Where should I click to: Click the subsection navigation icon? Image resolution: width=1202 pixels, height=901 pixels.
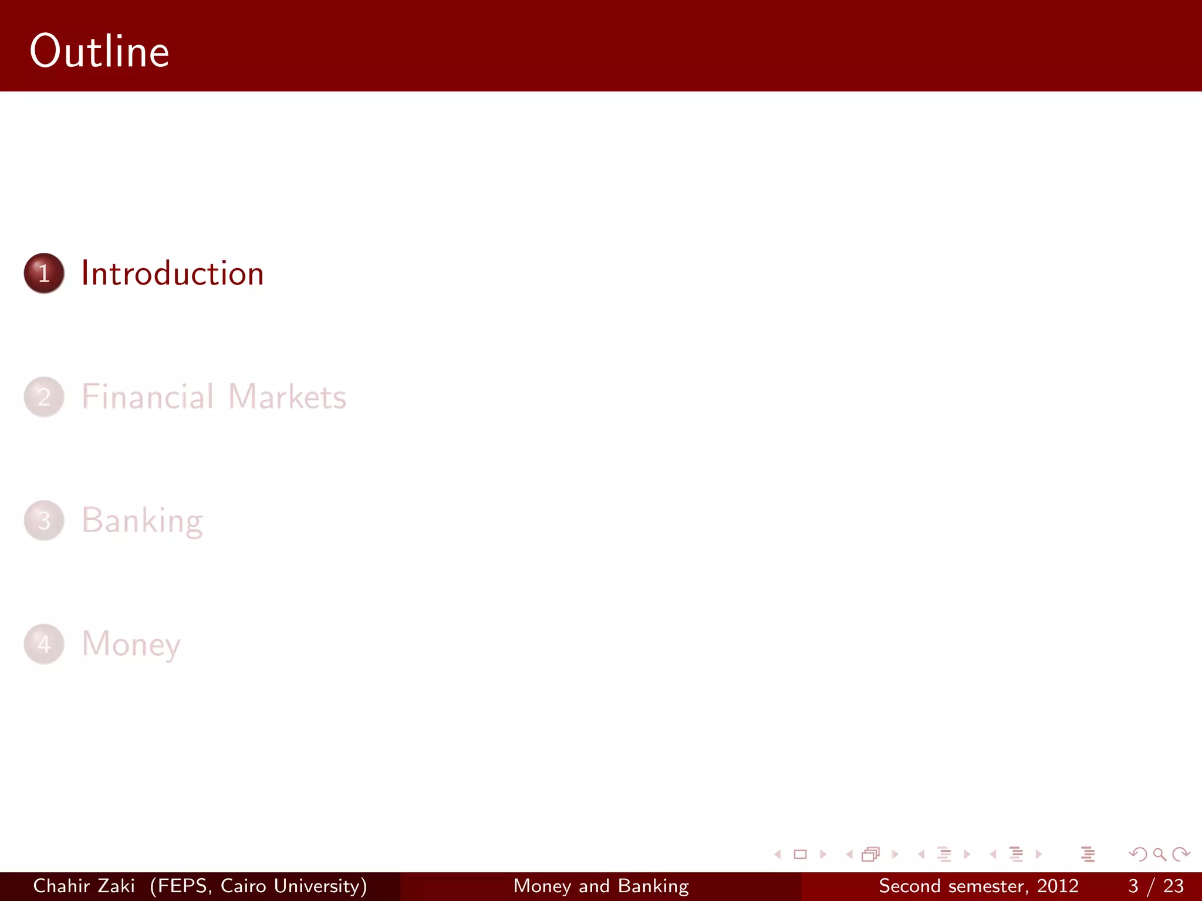[944, 855]
